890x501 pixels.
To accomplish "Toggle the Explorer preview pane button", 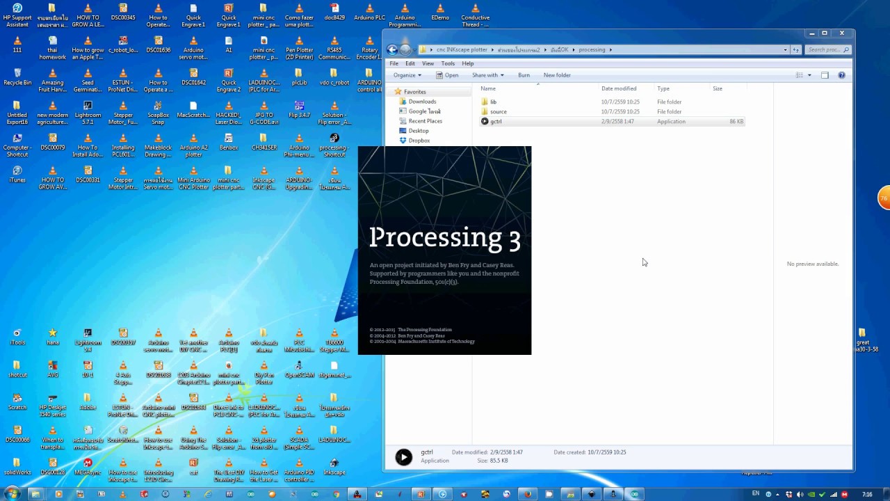I will (x=825, y=75).
